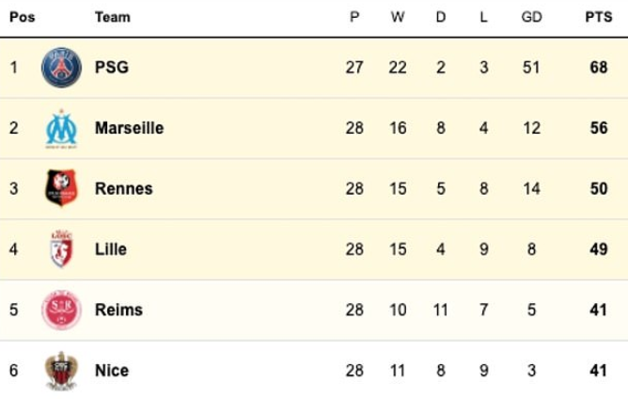
Task: Sort by the GD column header
Action: 531,17
